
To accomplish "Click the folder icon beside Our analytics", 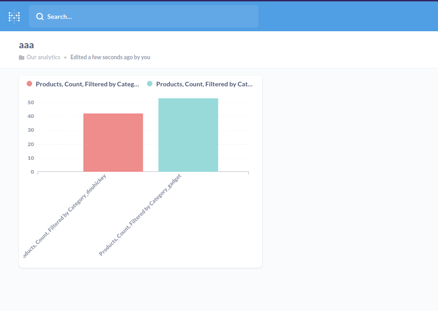I will (21, 57).
